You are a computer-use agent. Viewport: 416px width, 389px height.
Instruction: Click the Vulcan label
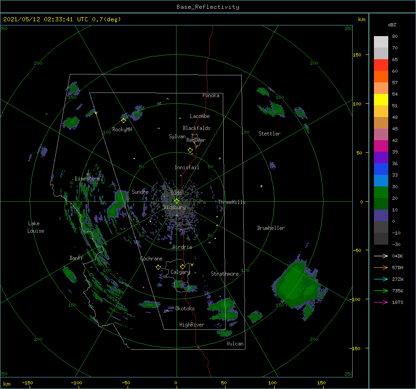coord(235,344)
